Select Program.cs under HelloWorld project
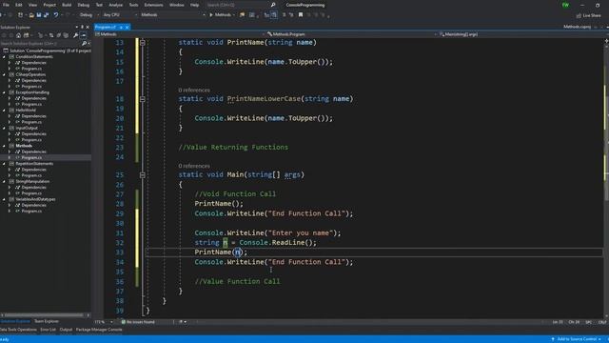The width and height of the screenshot is (609, 343). tap(31, 122)
